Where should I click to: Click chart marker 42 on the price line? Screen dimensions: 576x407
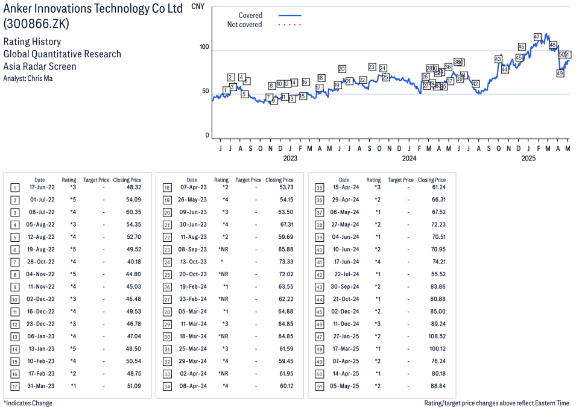pos(475,84)
